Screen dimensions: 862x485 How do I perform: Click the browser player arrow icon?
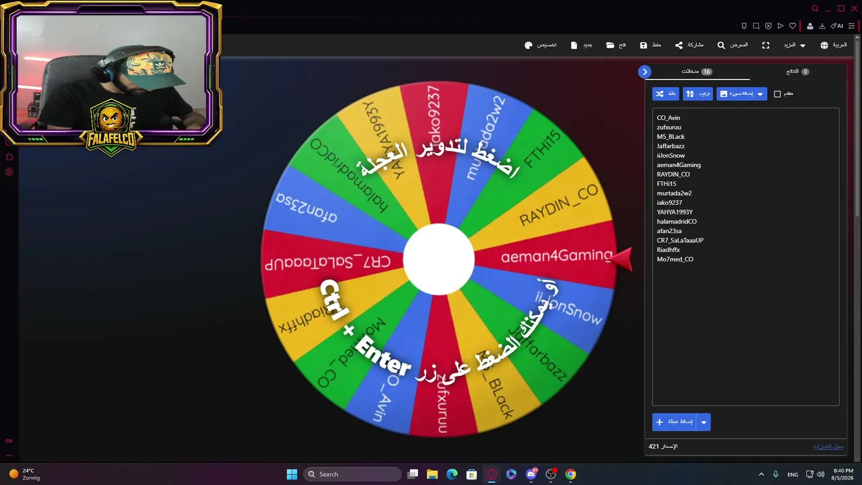point(781,26)
